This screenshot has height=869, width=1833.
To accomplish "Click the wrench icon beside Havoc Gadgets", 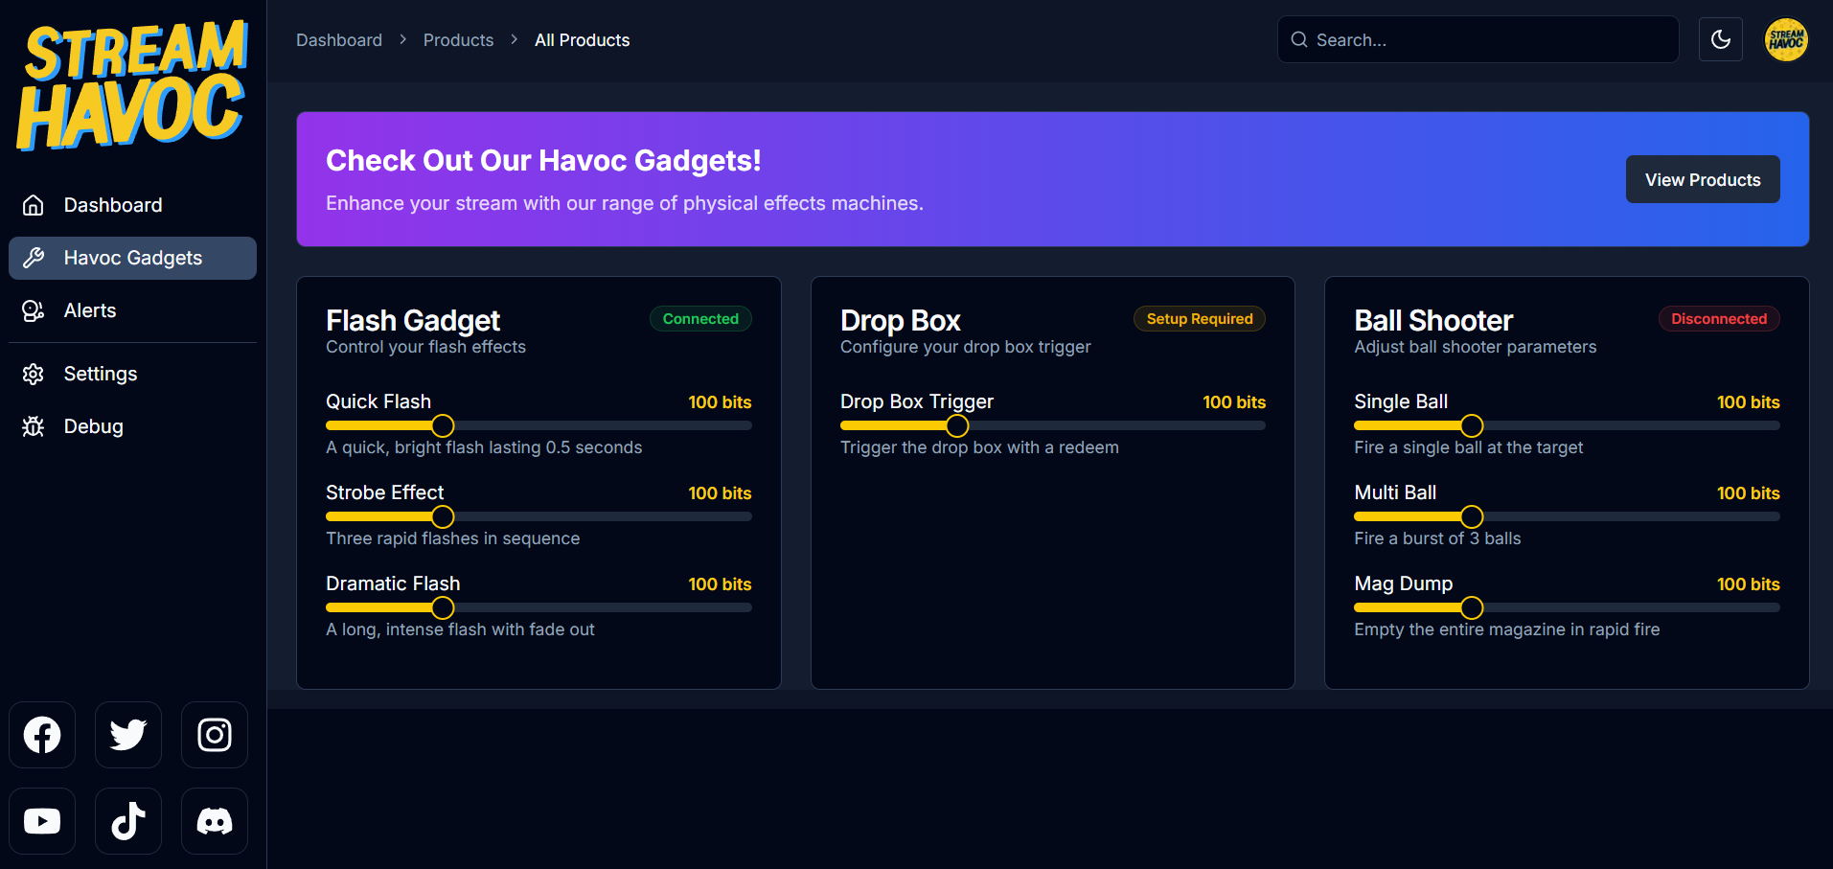I will pyautogui.click(x=34, y=258).
